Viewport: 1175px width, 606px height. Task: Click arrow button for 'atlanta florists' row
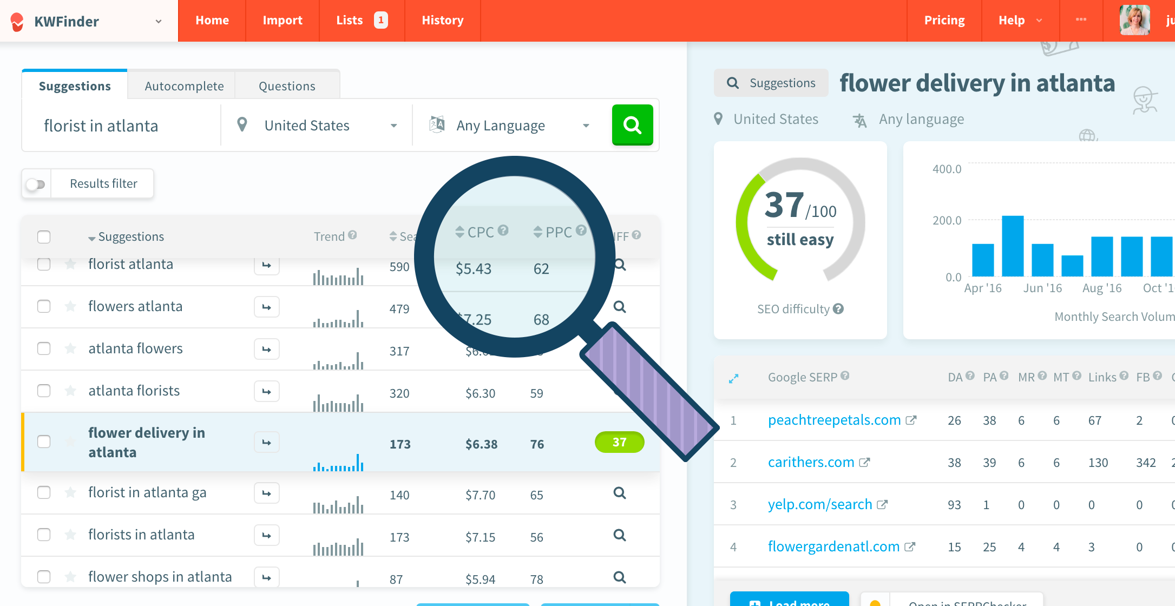[267, 391]
